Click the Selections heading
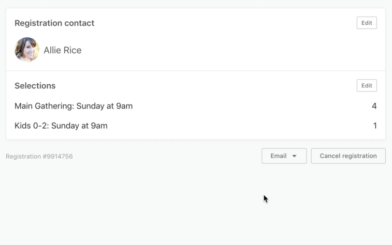 pyautogui.click(x=35, y=86)
